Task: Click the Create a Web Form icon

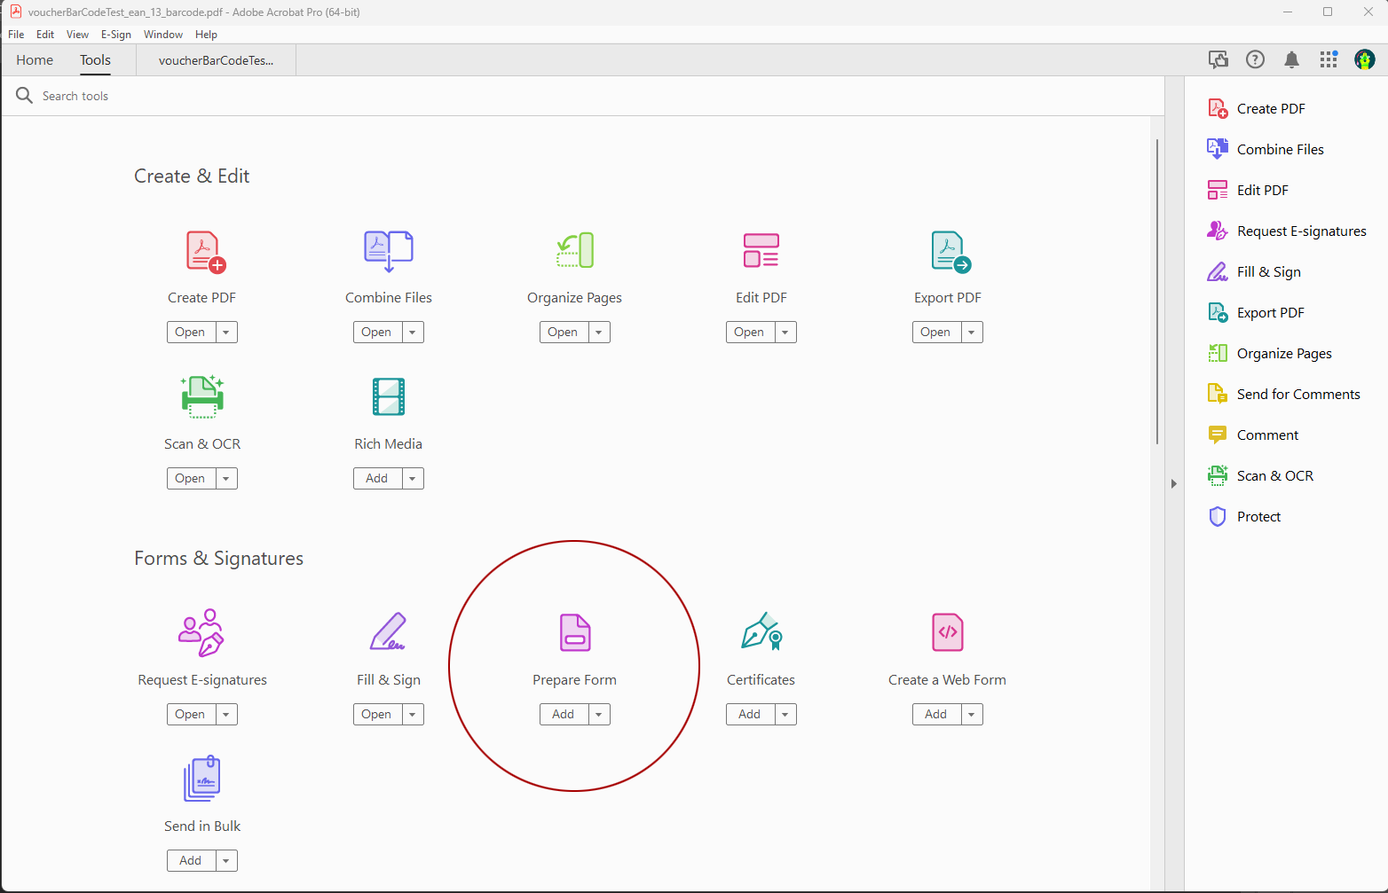Action: [x=947, y=632]
